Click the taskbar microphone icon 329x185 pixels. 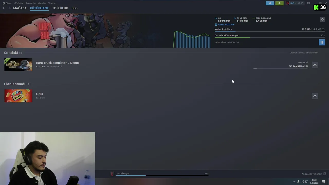(x=298, y=182)
